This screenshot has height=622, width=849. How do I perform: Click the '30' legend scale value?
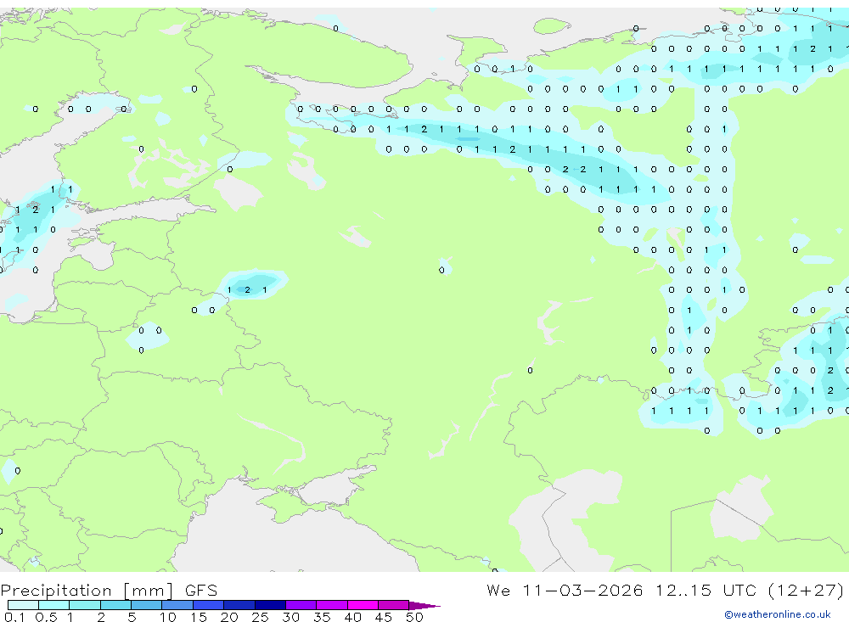pyautogui.click(x=290, y=617)
